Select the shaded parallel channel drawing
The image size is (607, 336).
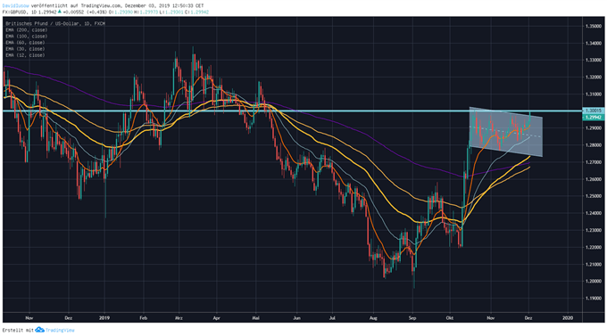coord(505,132)
